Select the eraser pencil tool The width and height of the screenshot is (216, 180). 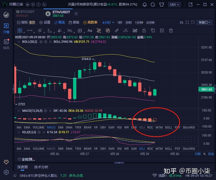click(126, 30)
